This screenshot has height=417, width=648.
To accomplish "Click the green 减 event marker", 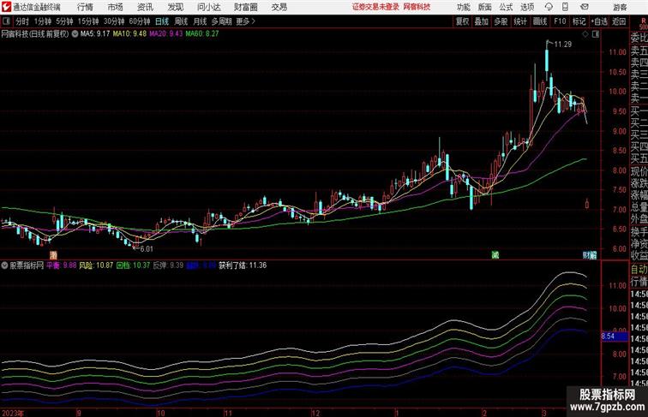I will [x=495, y=255].
